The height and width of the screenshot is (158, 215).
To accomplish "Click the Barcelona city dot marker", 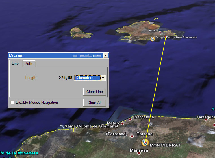I will pos(130,119).
